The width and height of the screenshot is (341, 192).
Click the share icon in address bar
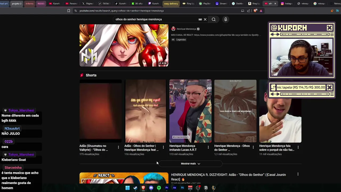[x=249, y=11]
